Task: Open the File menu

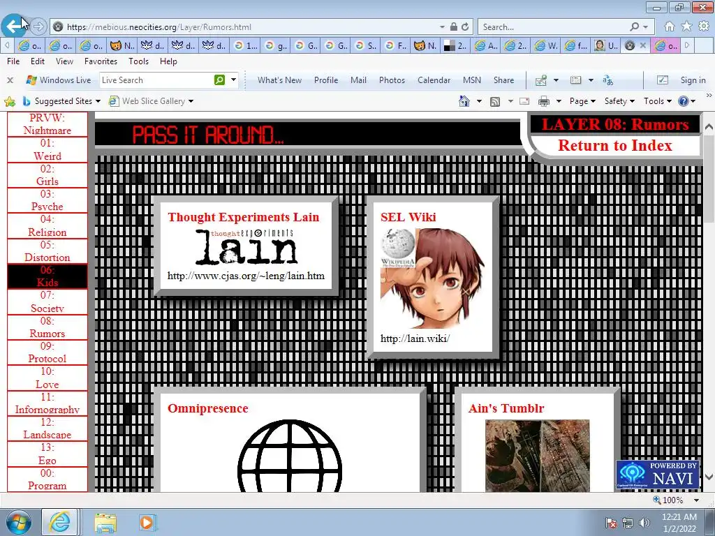Action: click(13, 61)
